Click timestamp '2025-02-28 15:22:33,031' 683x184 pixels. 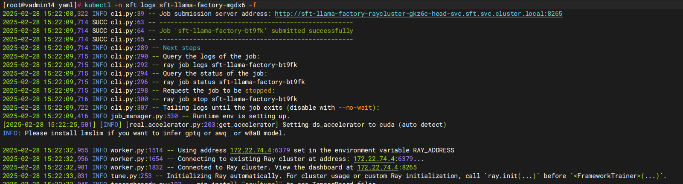45,176
